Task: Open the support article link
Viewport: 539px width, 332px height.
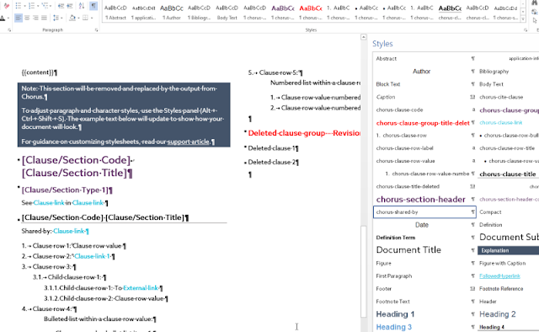Action: click(189, 142)
